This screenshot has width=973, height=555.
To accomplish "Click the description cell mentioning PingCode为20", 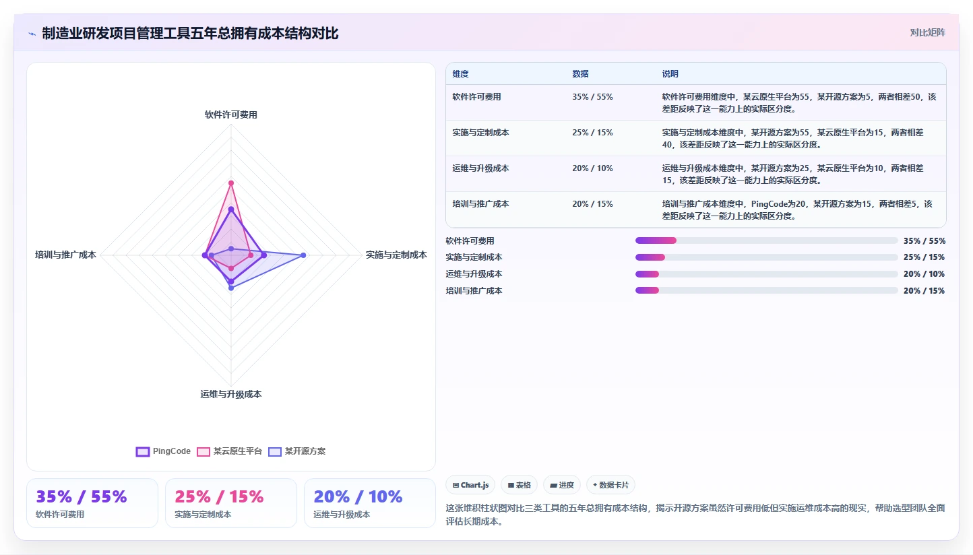I will click(799, 209).
